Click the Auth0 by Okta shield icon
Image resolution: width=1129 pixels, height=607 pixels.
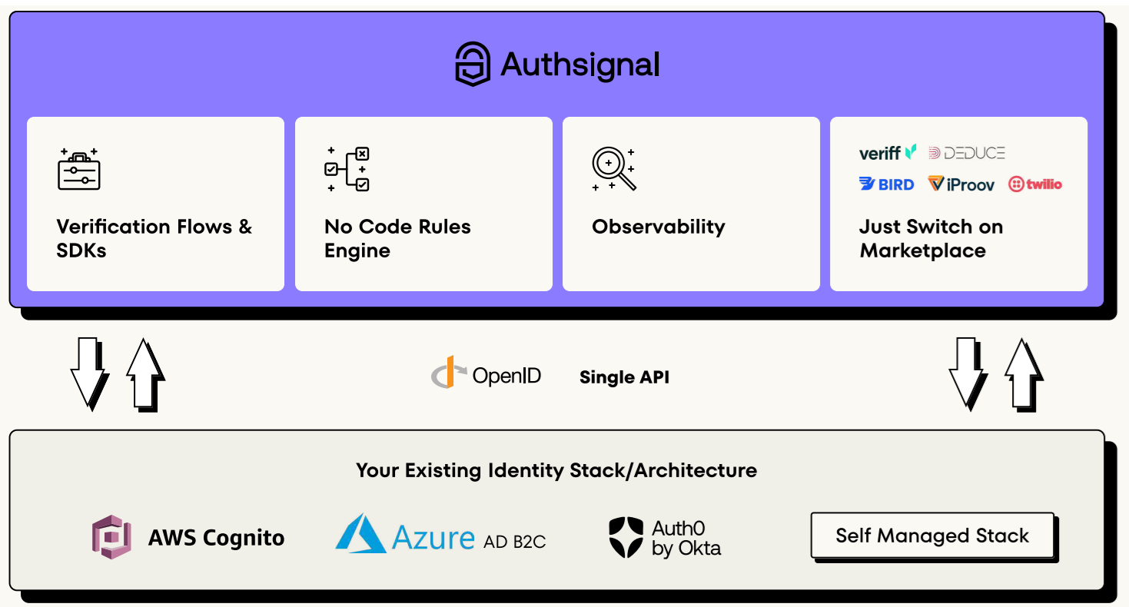pyautogui.click(x=625, y=537)
